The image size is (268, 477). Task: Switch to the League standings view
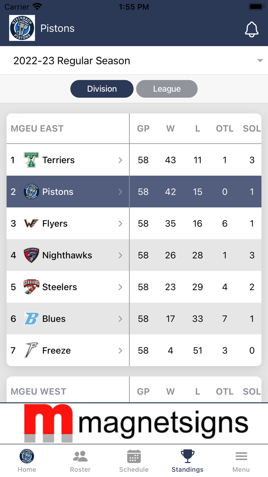[167, 89]
